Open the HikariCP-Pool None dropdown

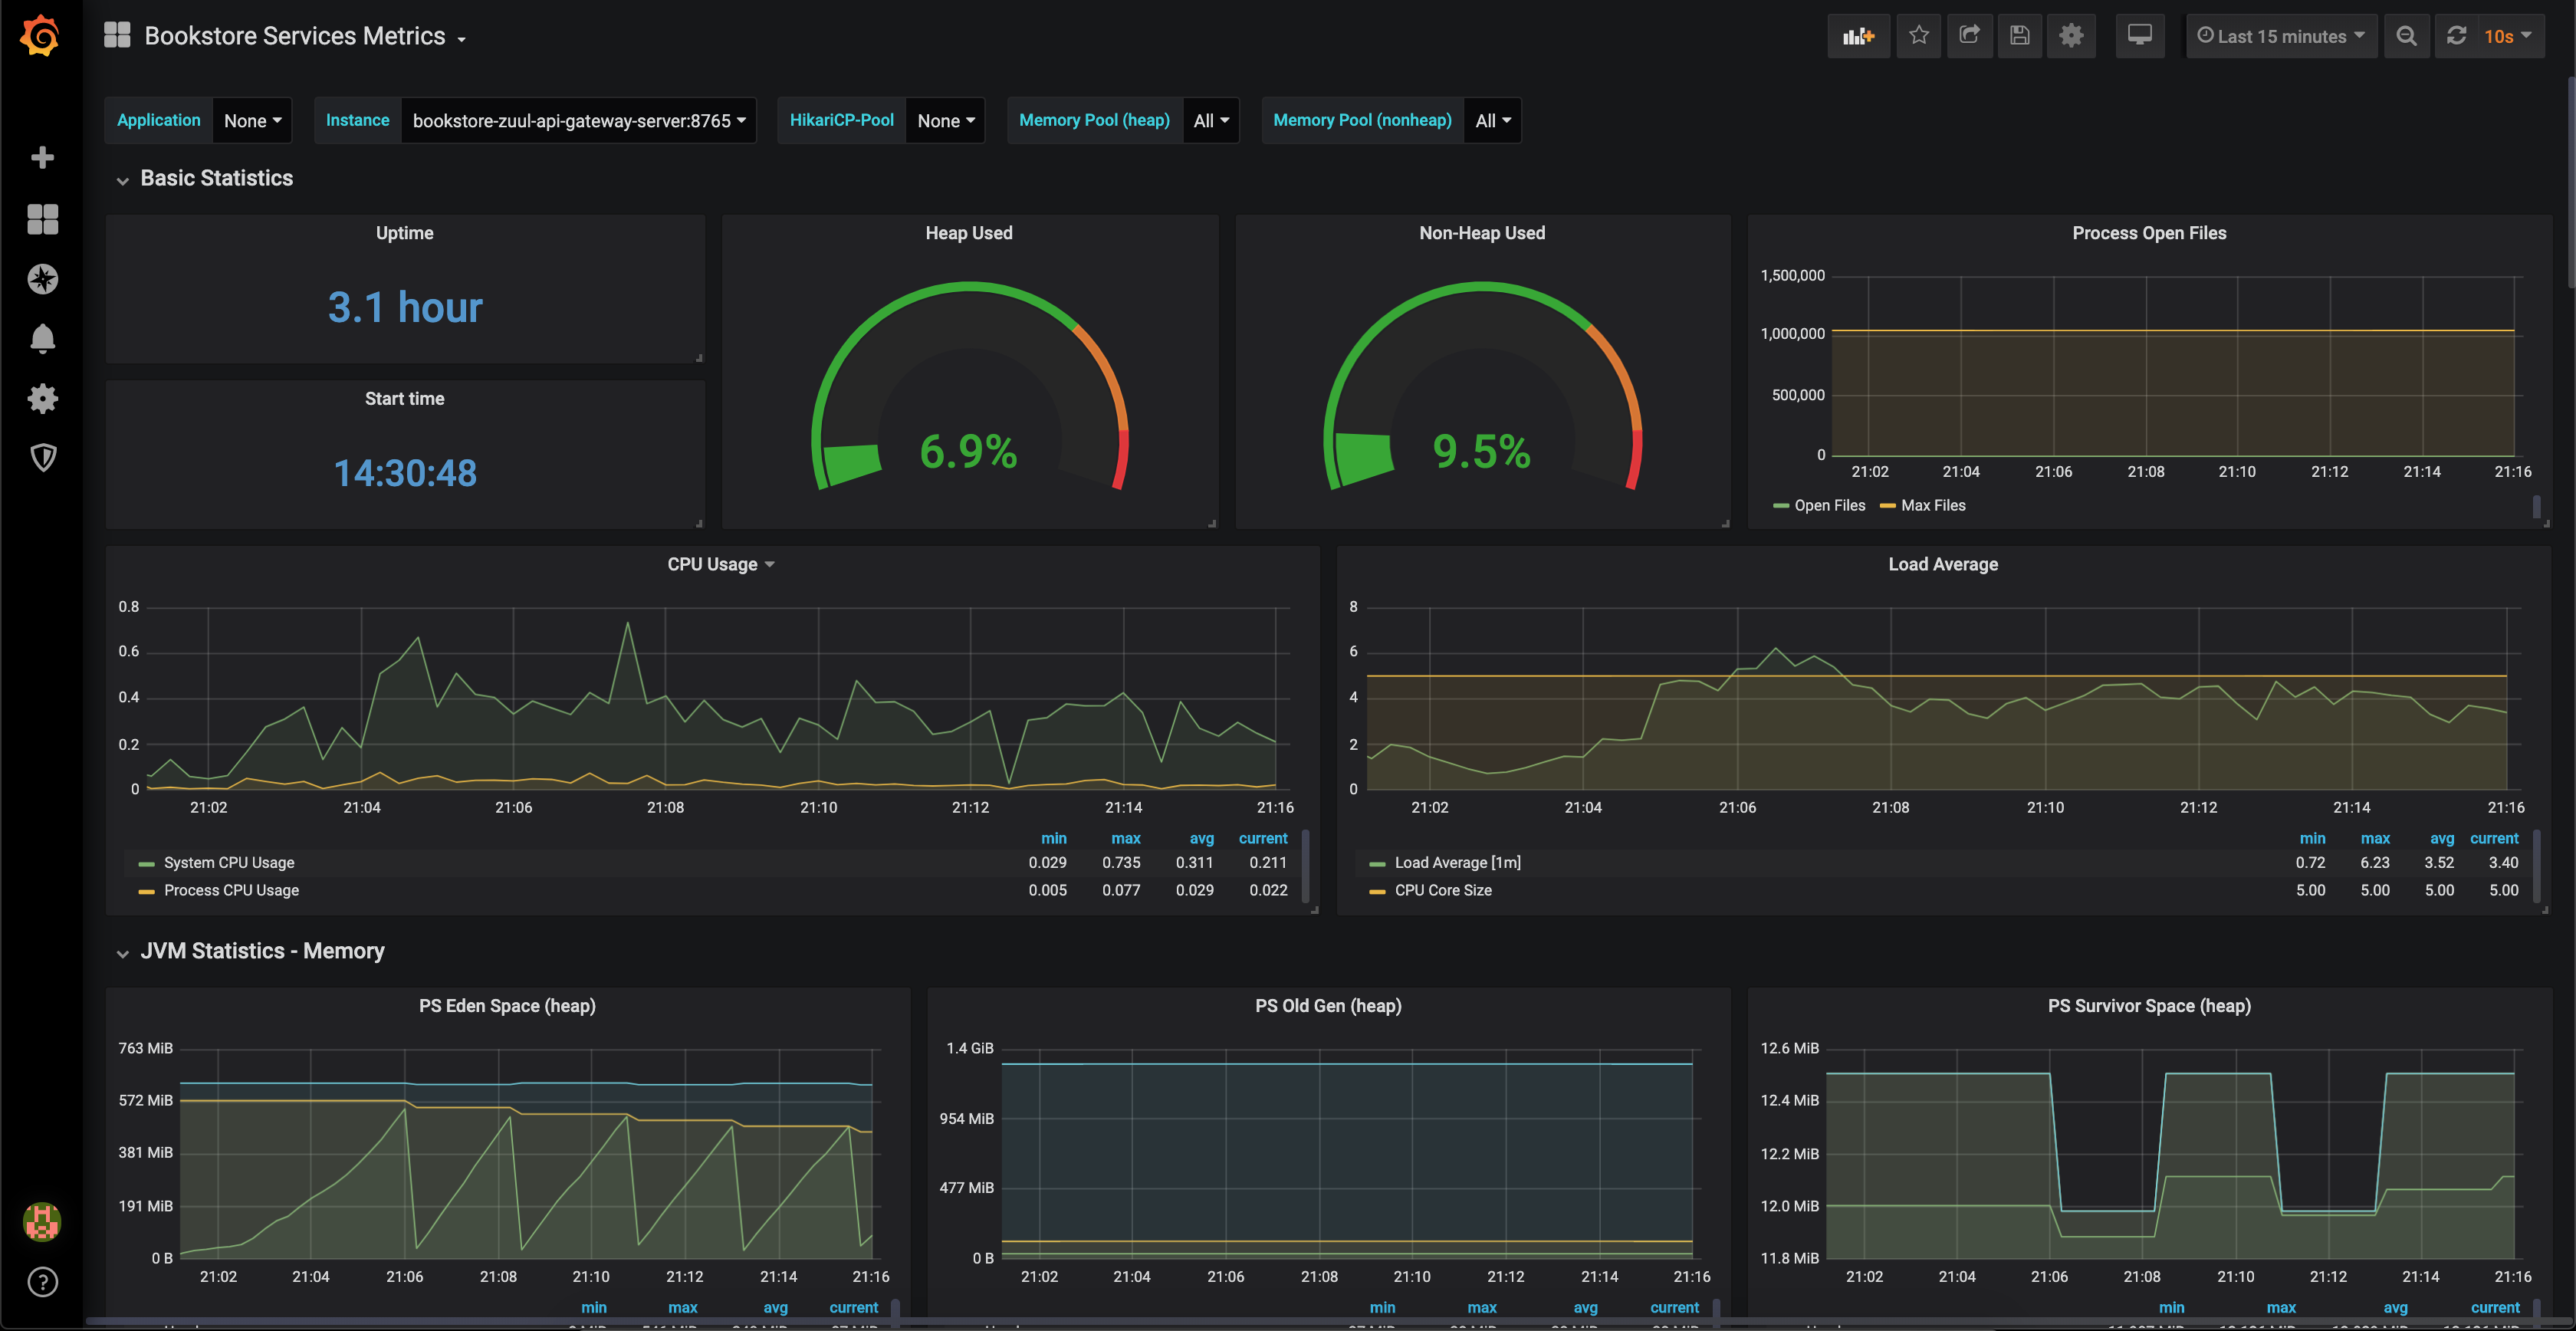[x=945, y=120]
